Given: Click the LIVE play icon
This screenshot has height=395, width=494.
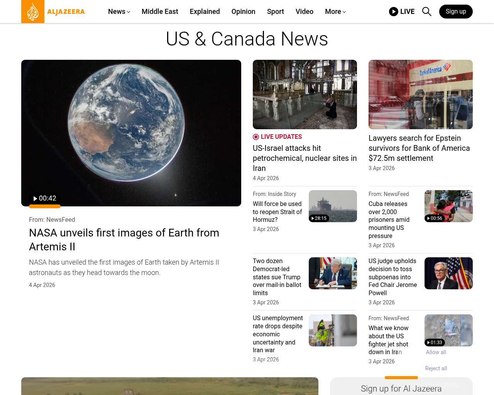Looking at the screenshot, I should 394,12.
